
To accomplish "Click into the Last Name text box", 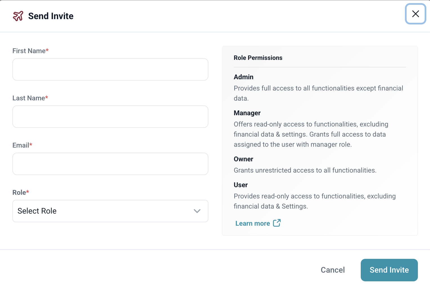I will (110, 117).
